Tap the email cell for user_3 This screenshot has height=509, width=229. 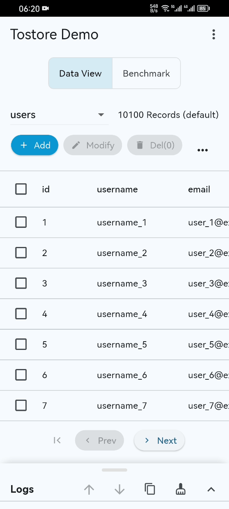tap(207, 283)
